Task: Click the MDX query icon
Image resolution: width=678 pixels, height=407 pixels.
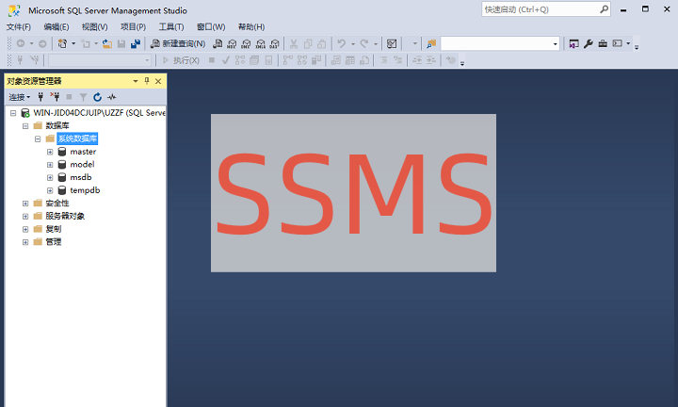Action: point(232,43)
